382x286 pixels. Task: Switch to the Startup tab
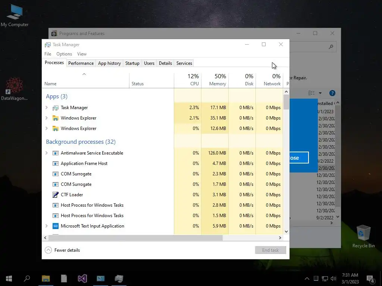132,63
